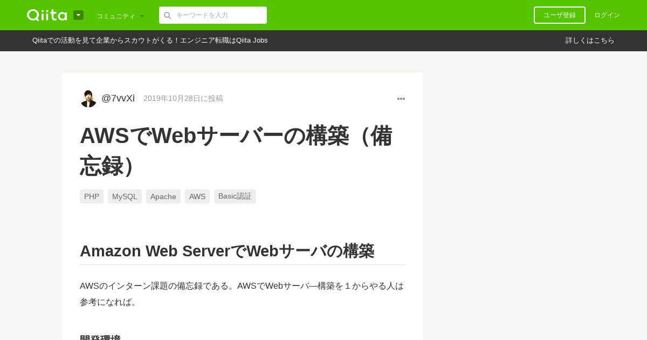Click the article title AWSでWebサーバーの構築
The height and width of the screenshot is (340, 647).
[236, 151]
